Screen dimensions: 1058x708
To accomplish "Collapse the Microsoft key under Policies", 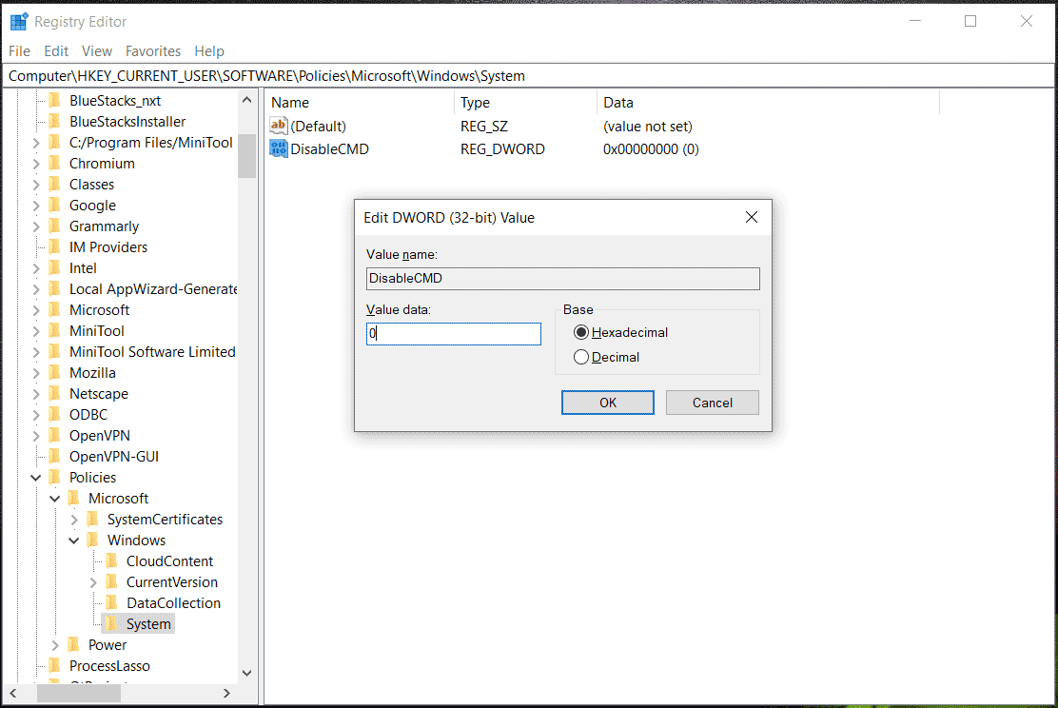I will pyautogui.click(x=54, y=498).
